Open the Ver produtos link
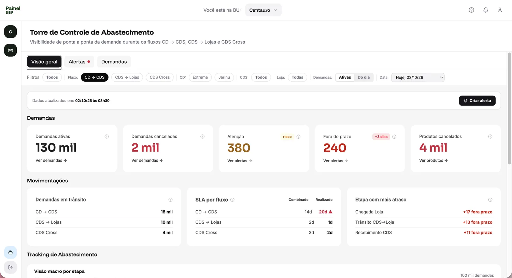 (433, 161)
